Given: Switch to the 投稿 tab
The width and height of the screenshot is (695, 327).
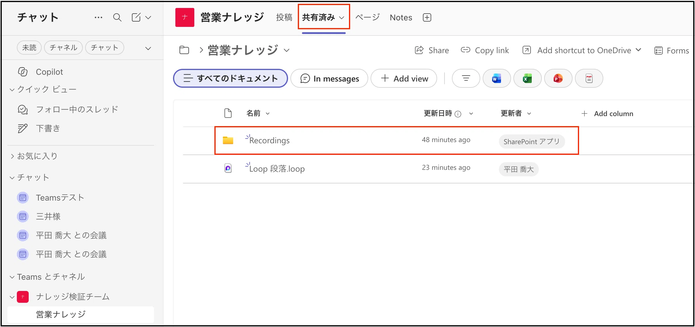Looking at the screenshot, I should pos(284,17).
